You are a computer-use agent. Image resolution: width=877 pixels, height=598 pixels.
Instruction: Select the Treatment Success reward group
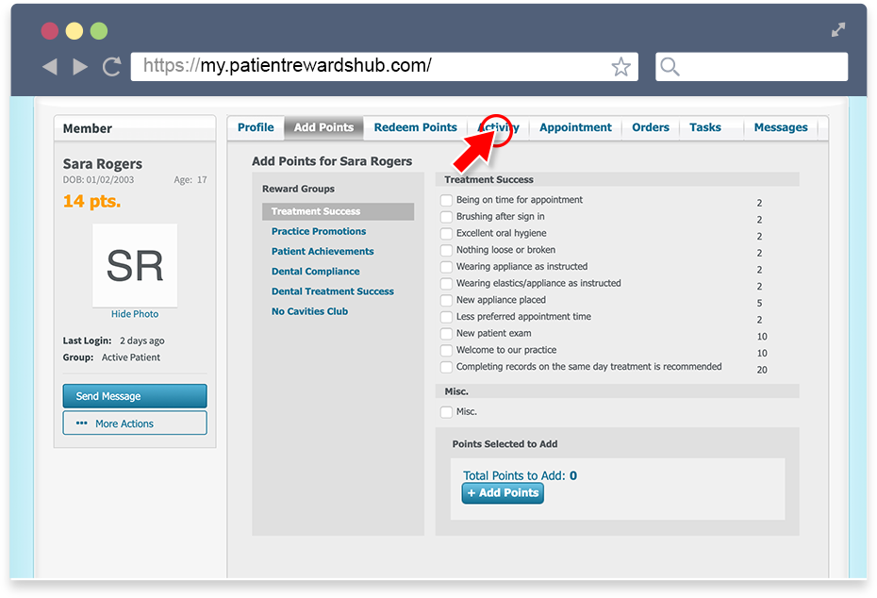(338, 211)
